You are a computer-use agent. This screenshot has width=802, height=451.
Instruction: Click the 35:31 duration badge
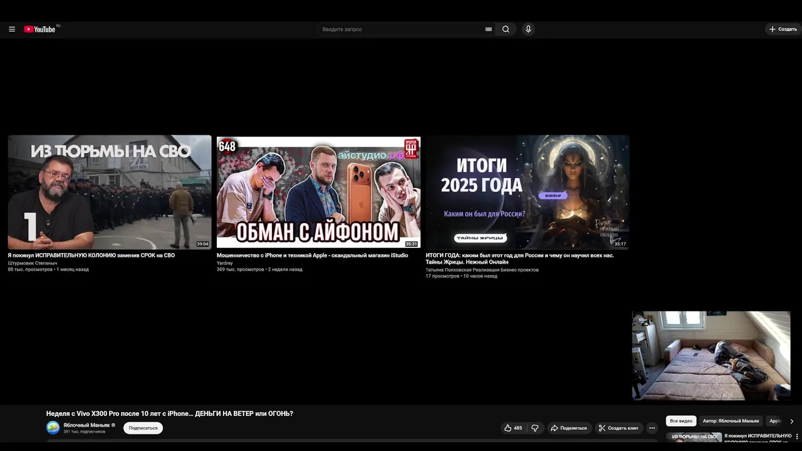(x=411, y=244)
